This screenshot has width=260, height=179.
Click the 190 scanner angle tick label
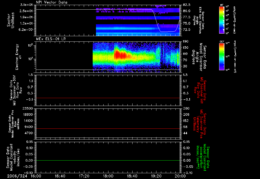(186, 41)
